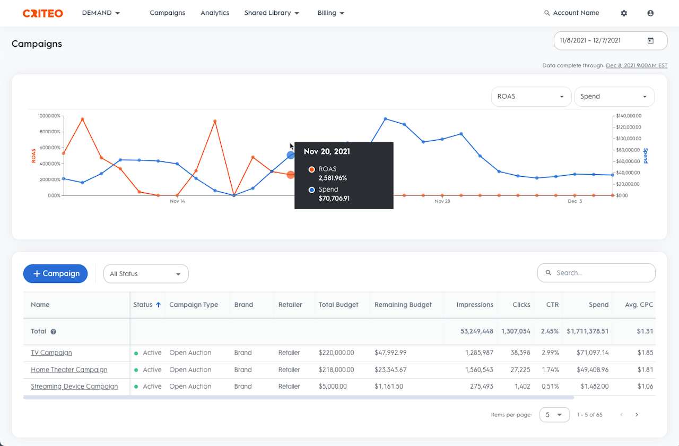Click help icon next to Total
Screen dimensions: 679x446
(53, 331)
